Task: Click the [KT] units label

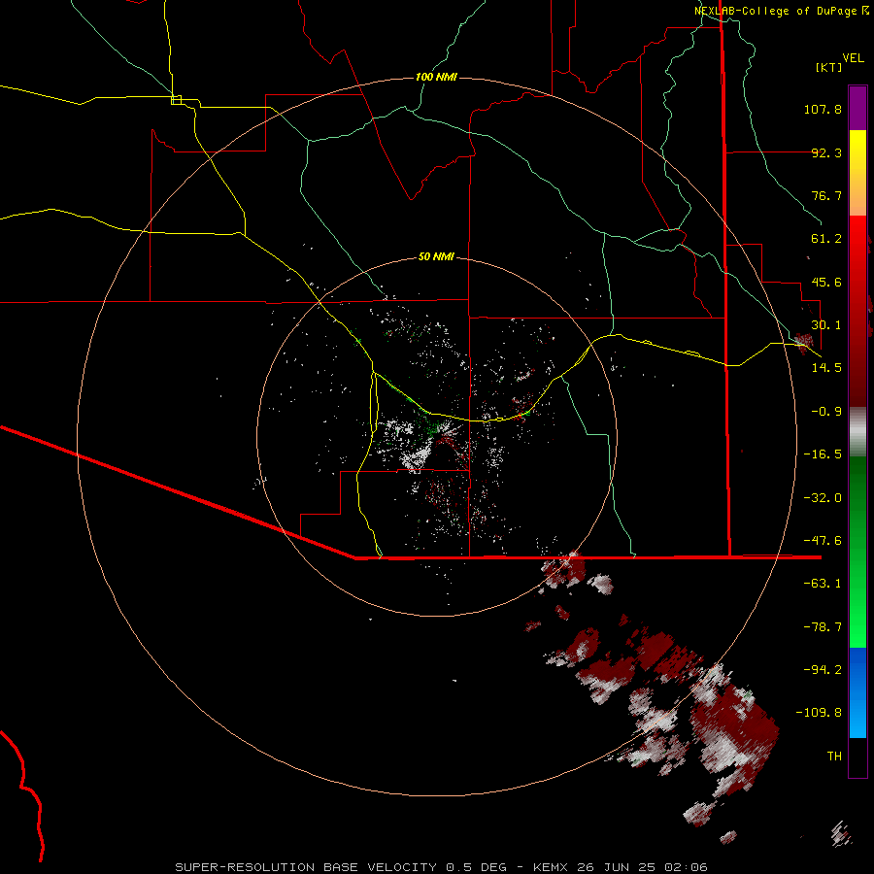Action: pyautogui.click(x=829, y=67)
